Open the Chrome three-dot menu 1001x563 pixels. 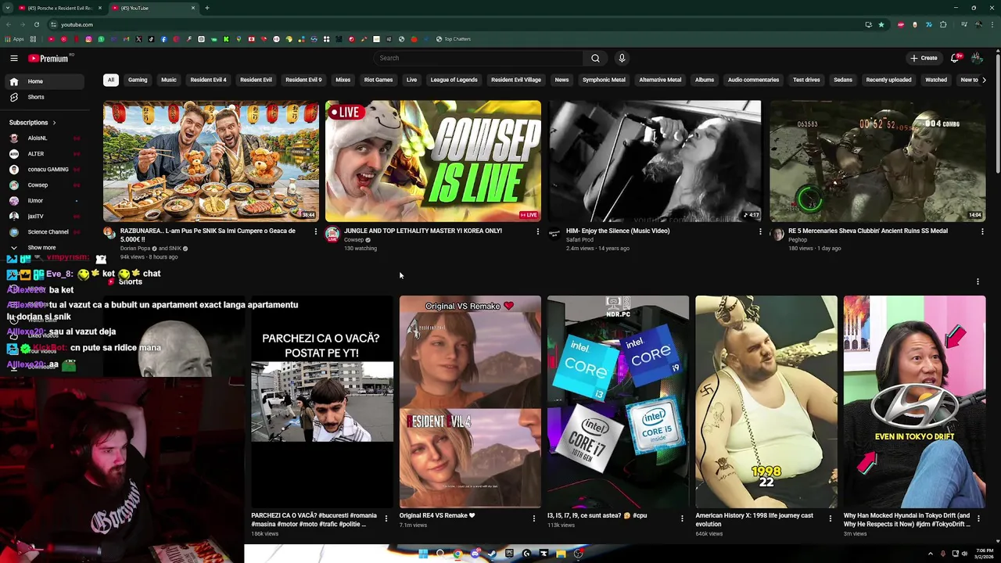tap(992, 24)
